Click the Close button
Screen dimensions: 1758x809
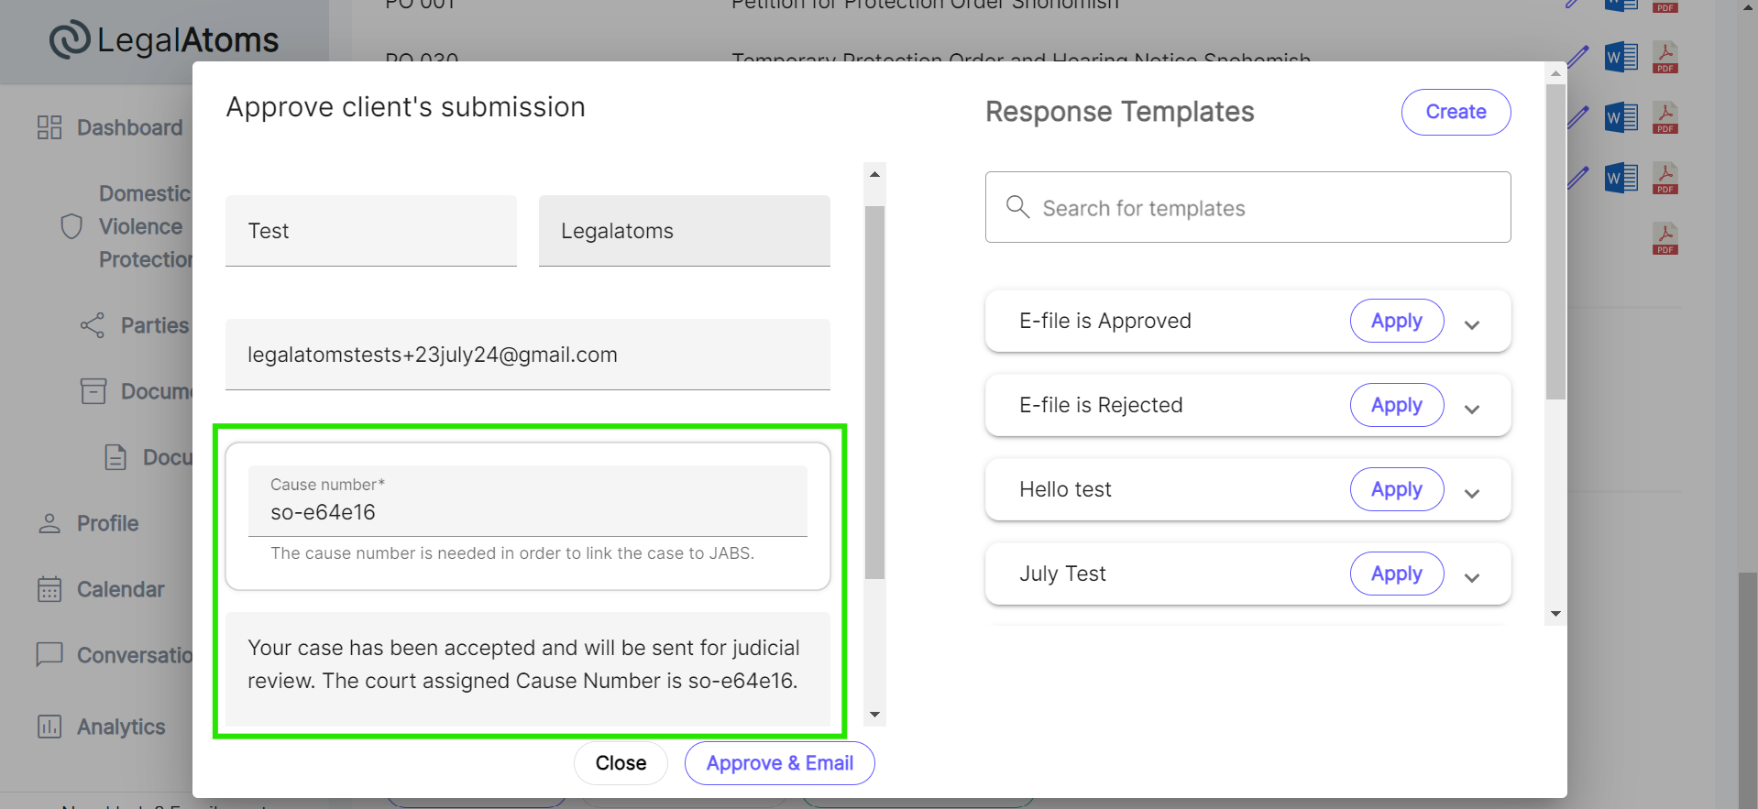621,763
